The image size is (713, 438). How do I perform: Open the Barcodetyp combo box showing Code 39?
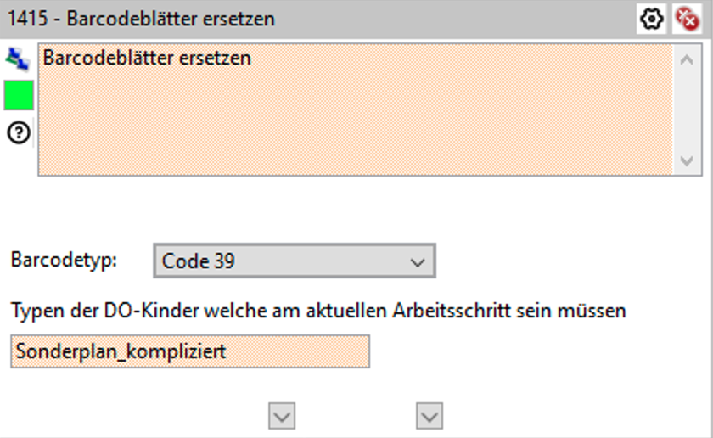point(280,261)
